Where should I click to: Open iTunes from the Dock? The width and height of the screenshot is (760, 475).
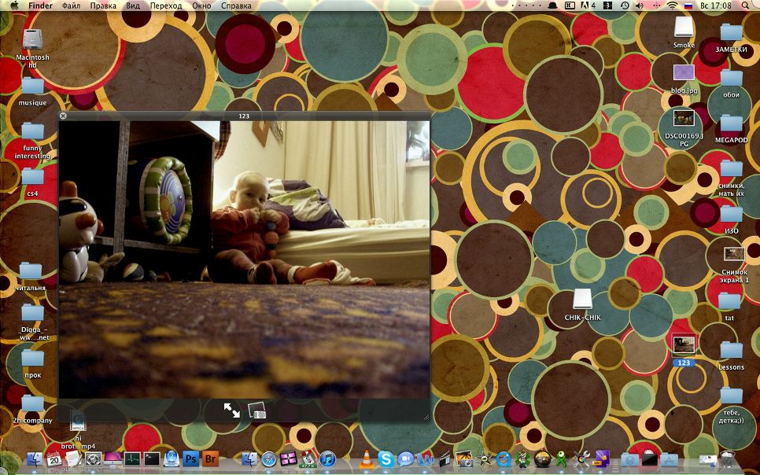point(327,459)
